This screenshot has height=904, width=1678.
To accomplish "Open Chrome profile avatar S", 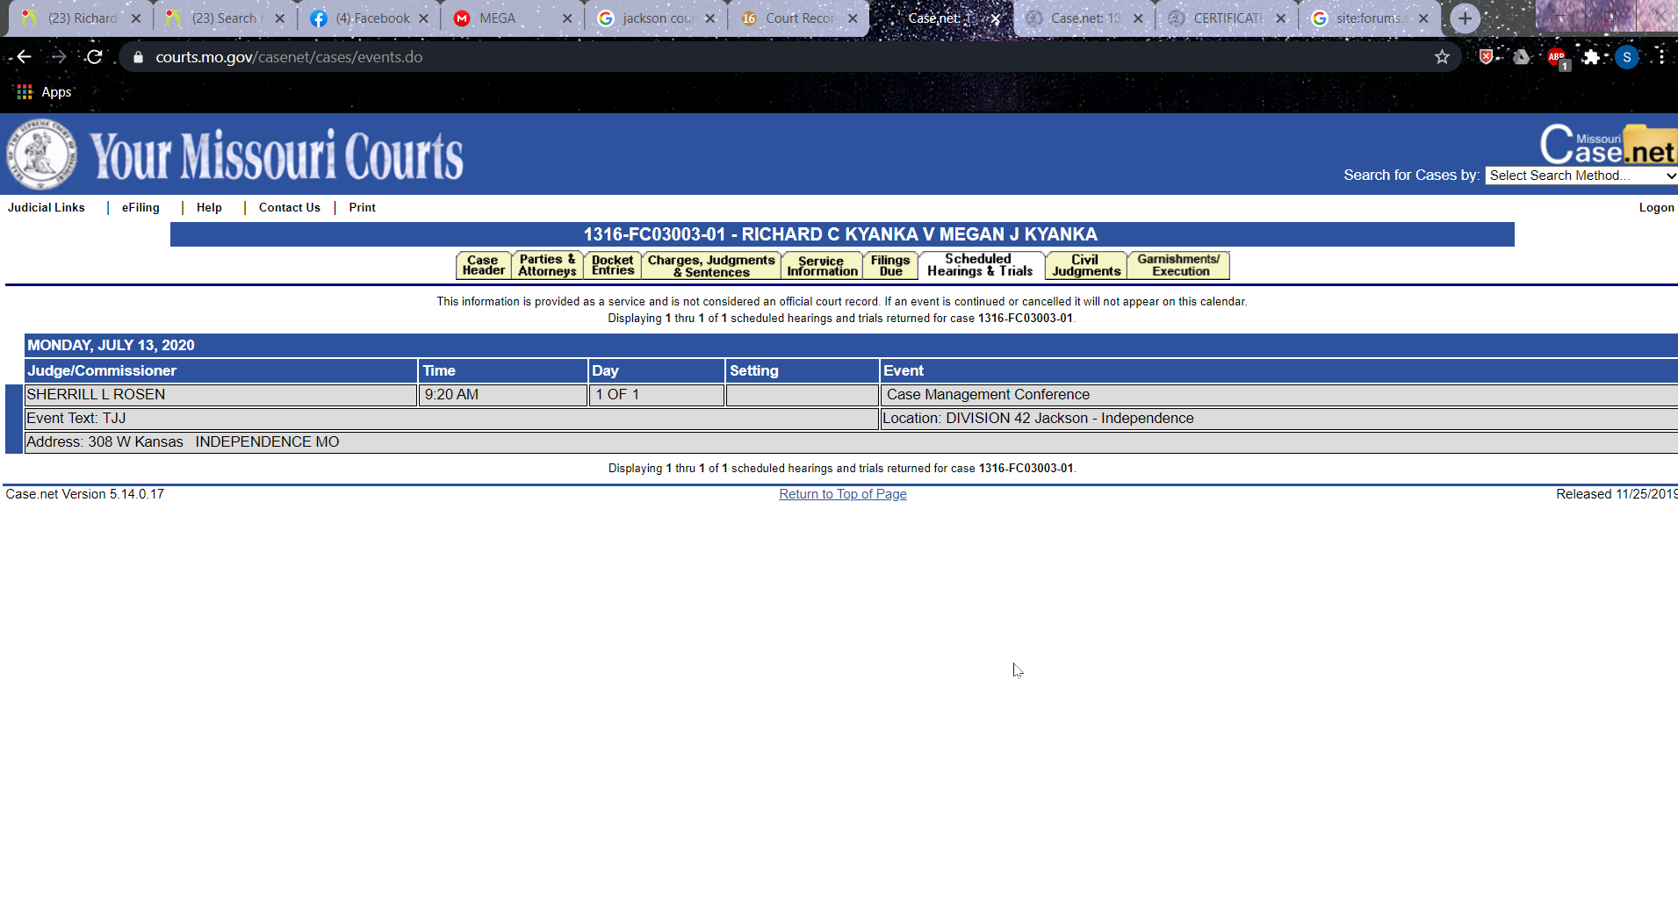I will pyautogui.click(x=1626, y=57).
